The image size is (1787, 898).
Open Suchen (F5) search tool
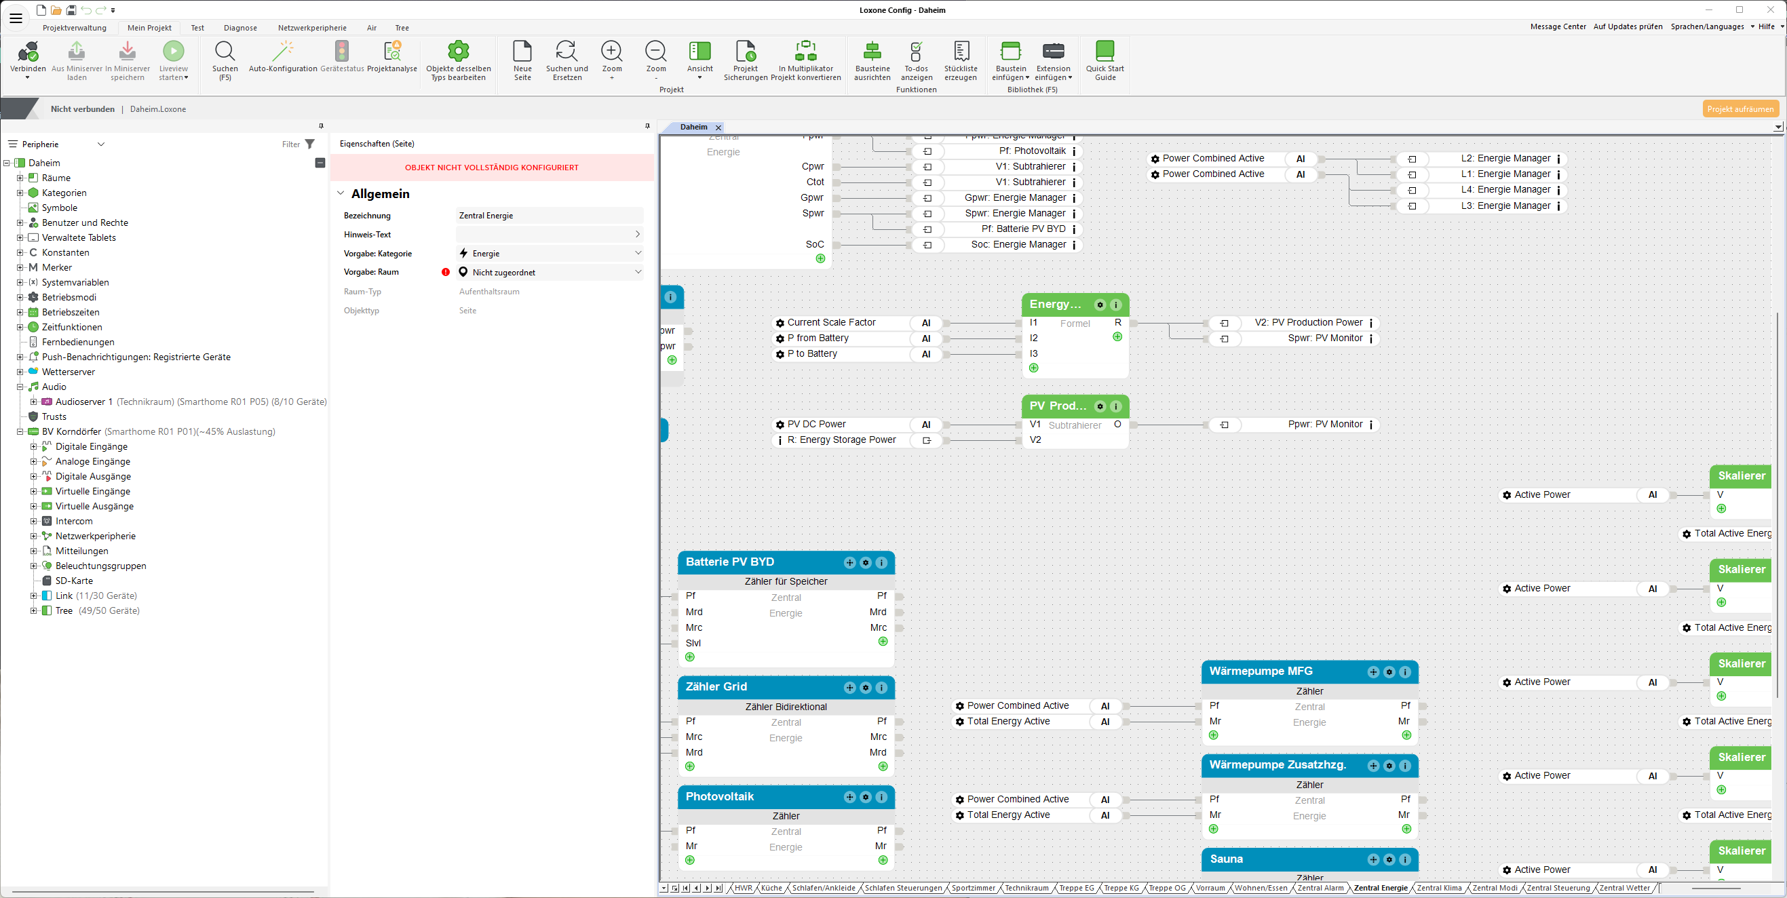click(x=225, y=53)
